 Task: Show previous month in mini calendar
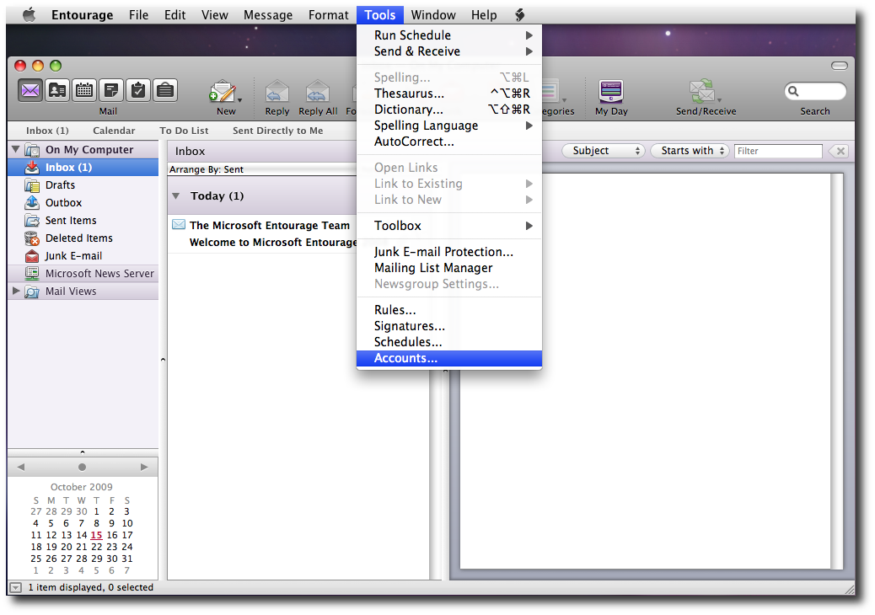[x=21, y=468]
